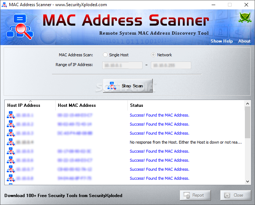
Task: Click the host icon in the third result row
Action: [x=11, y=133]
